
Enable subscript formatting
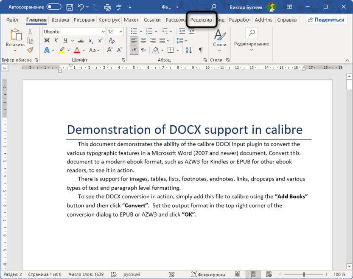click(x=90, y=40)
